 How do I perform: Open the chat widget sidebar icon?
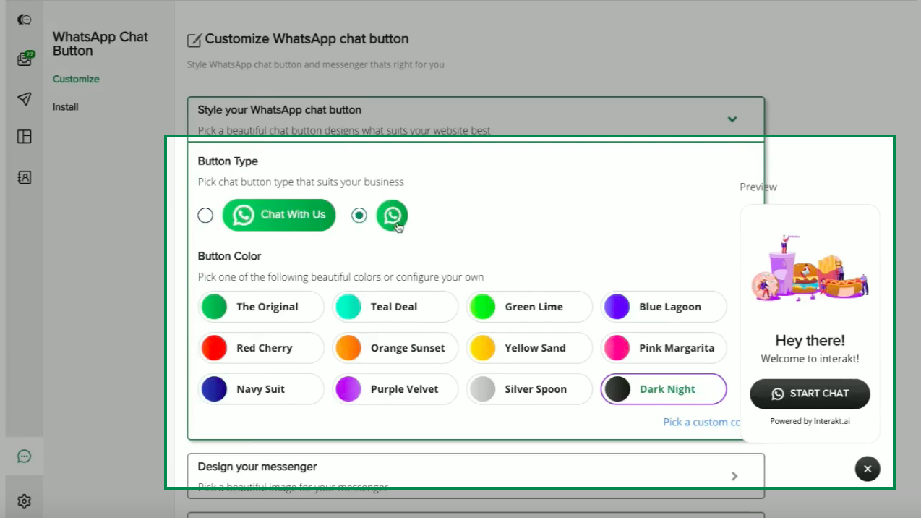(24, 457)
